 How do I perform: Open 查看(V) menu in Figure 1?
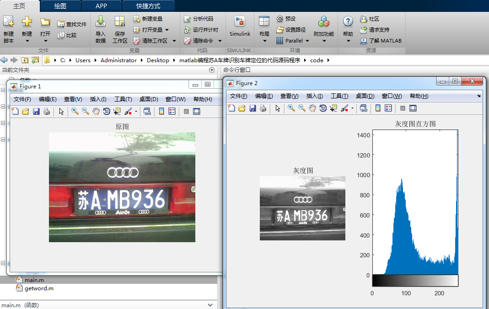tap(73, 99)
